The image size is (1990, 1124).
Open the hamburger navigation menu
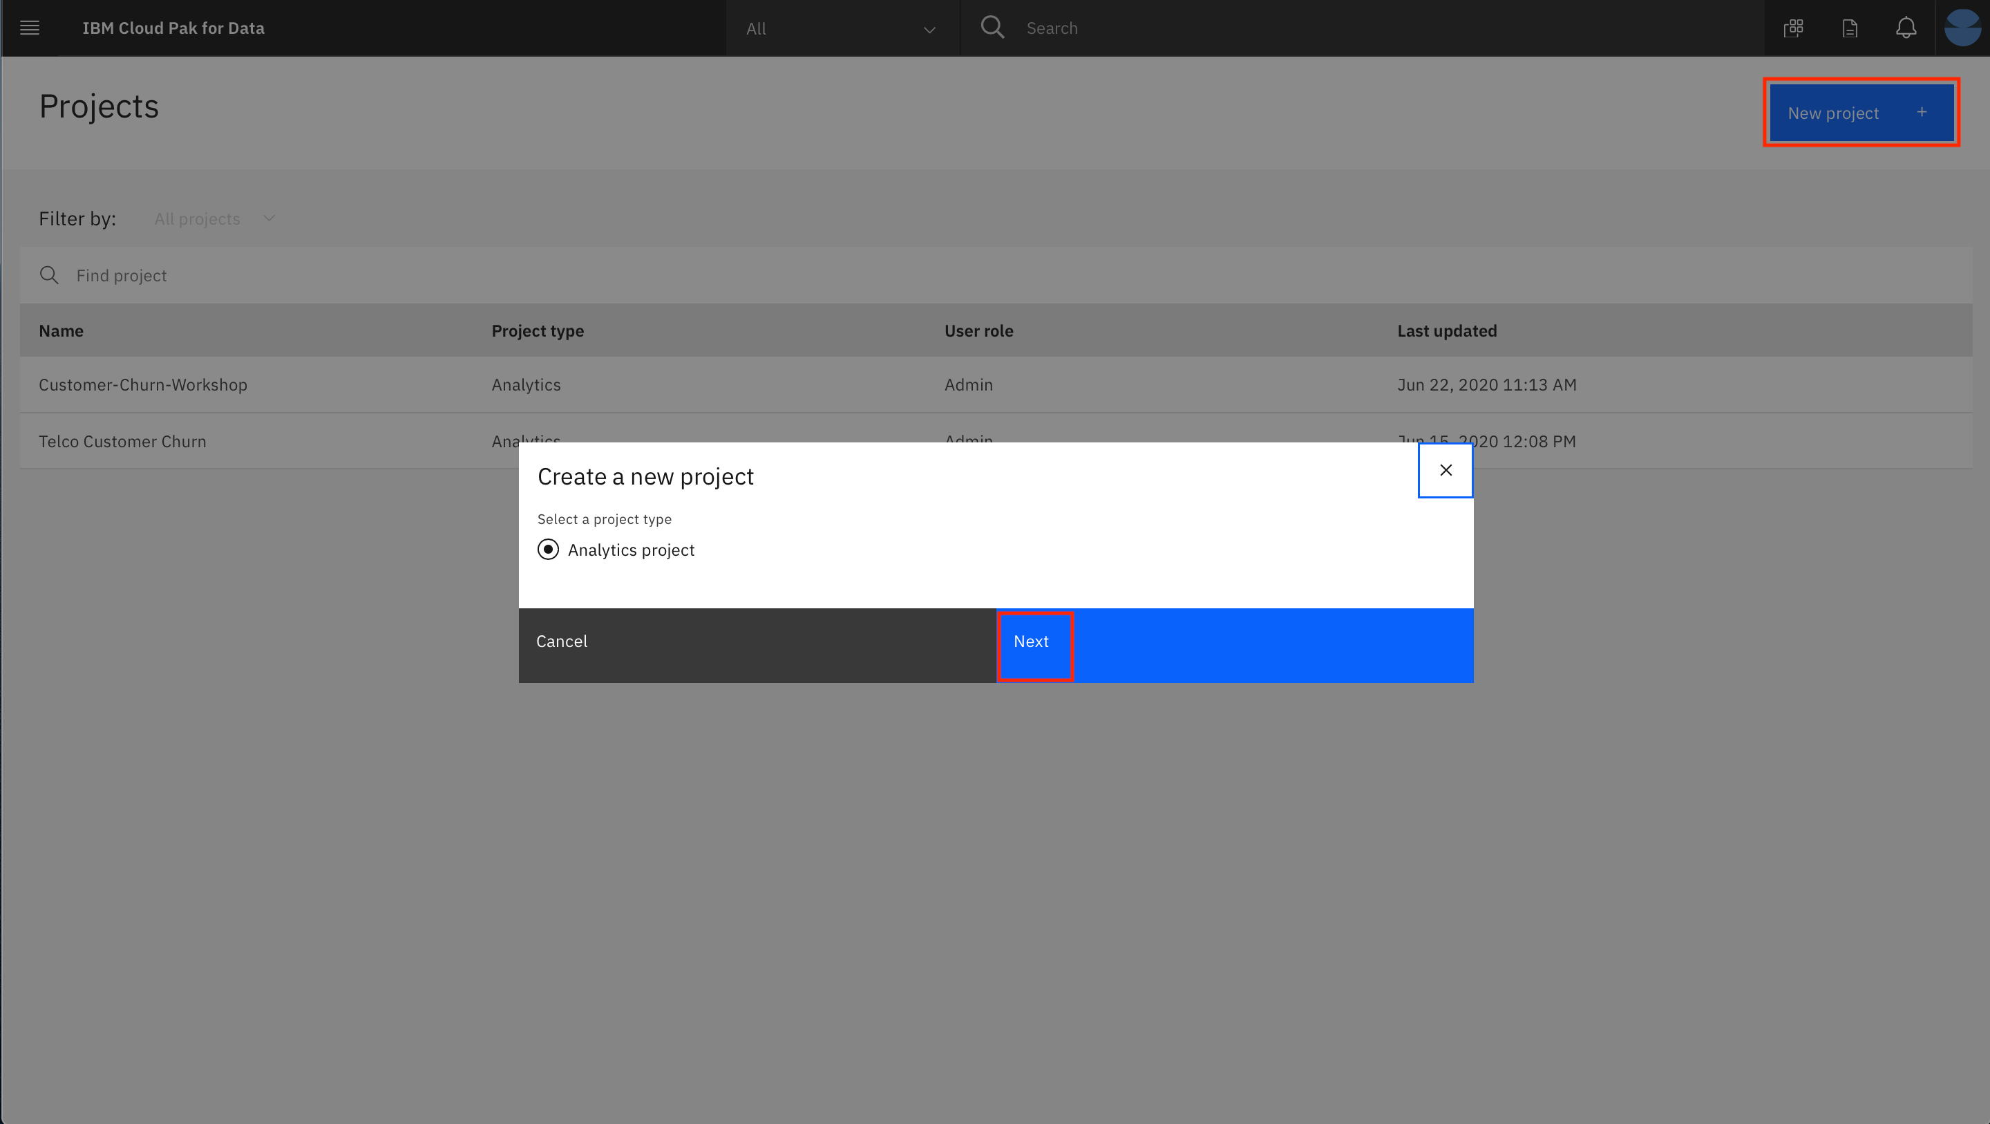click(29, 28)
